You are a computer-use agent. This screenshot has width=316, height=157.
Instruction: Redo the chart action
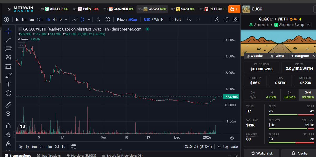coord(198,20)
